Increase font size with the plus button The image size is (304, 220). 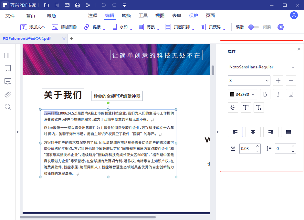click(x=278, y=80)
